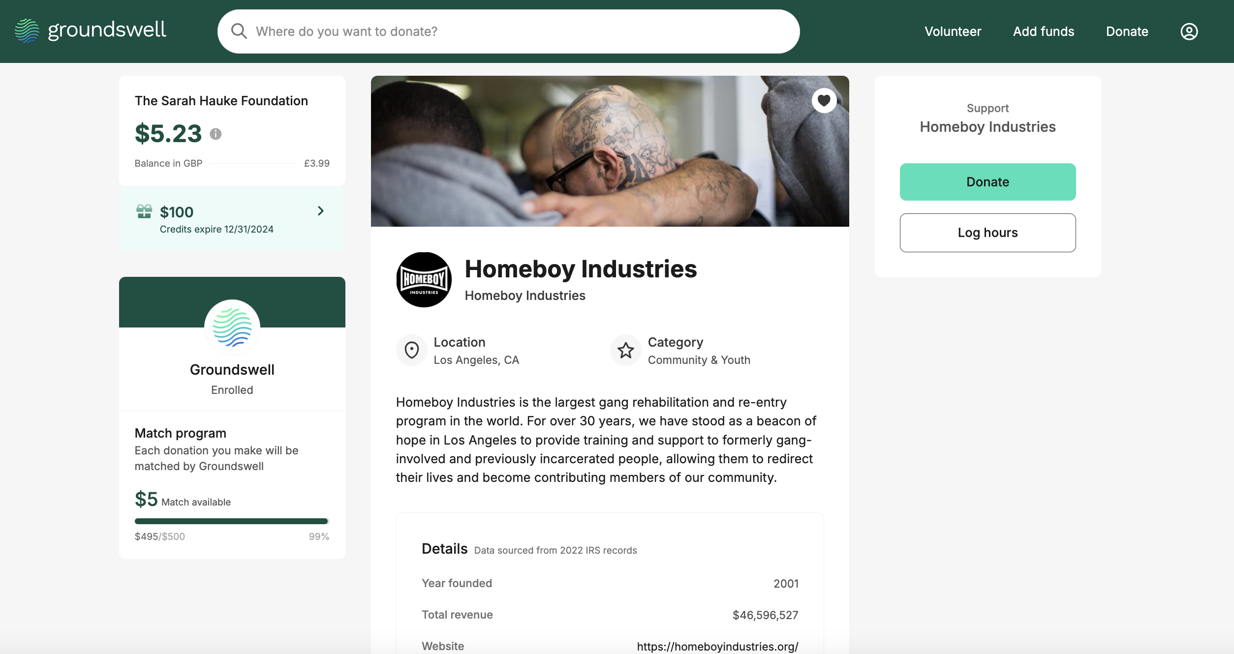This screenshot has width=1234, height=654.
Task: Click the green Donate button
Action: pos(988,182)
